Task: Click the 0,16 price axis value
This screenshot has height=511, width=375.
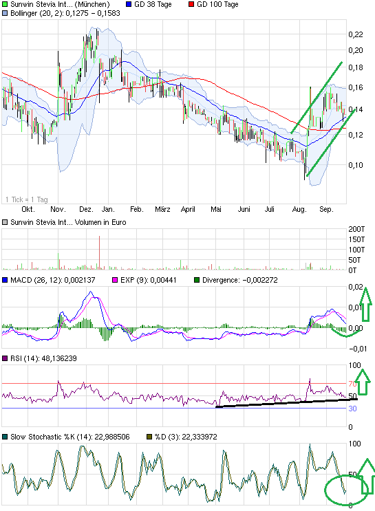Action: tap(356, 87)
